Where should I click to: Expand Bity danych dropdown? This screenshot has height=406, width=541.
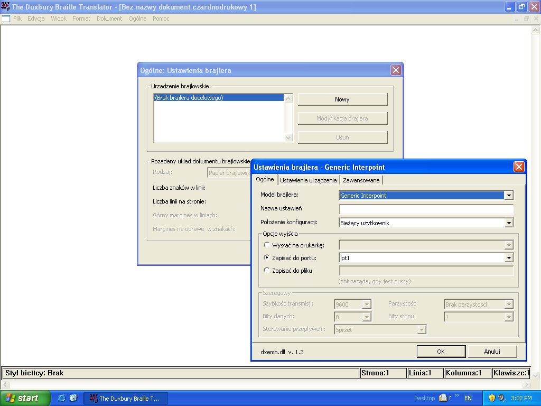point(367,317)
